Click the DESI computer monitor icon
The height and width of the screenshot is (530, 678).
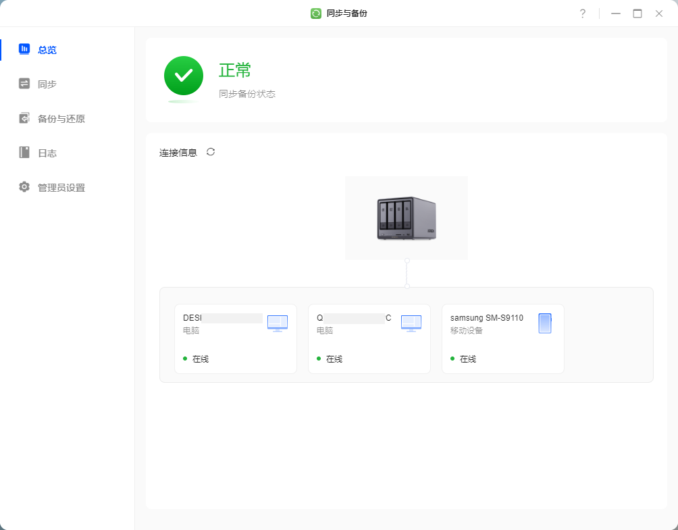pyautogui.click(x=278, y=323)
